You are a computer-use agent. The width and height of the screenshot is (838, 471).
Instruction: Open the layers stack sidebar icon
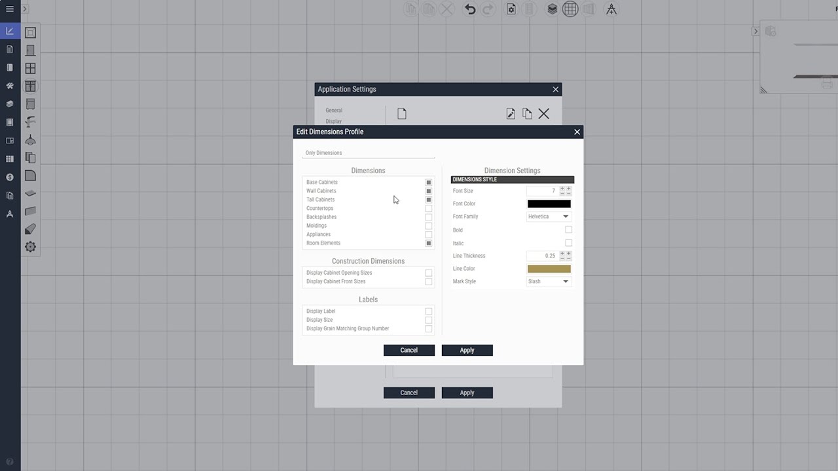point(10,104)
